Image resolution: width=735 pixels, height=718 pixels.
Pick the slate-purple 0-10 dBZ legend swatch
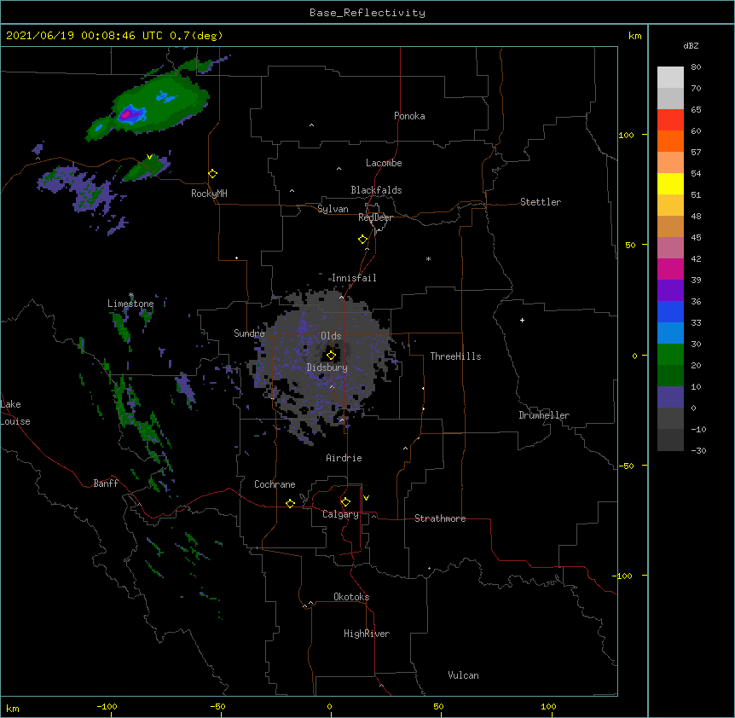coord(670,397)
